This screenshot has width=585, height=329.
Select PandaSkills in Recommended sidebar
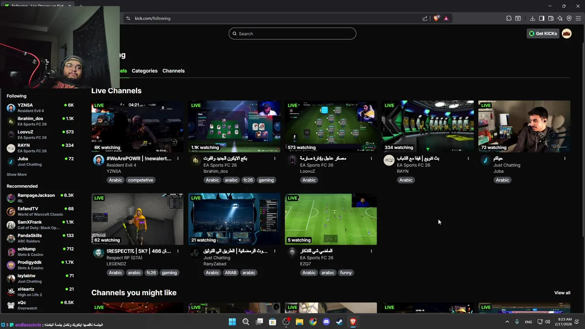(40, 238)
